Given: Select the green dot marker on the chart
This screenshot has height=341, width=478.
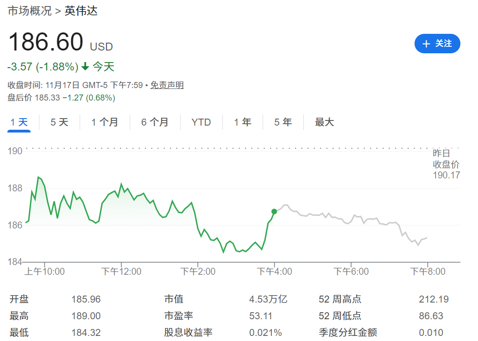Looking at the screenshot, I should pyautogui.click(x=274, y=212).
